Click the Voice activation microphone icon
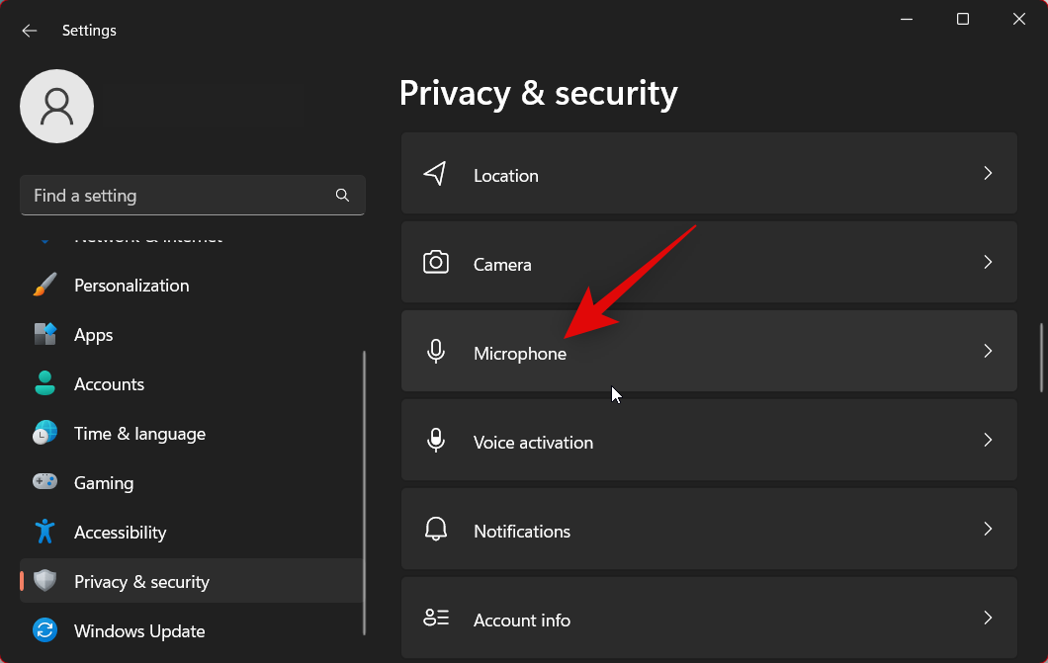 coord(435,441)
